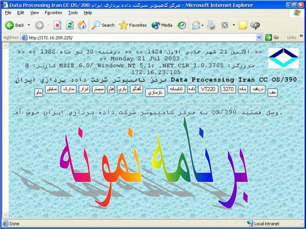Click the yellow note Discuss icon

click(x=243, y=25)
